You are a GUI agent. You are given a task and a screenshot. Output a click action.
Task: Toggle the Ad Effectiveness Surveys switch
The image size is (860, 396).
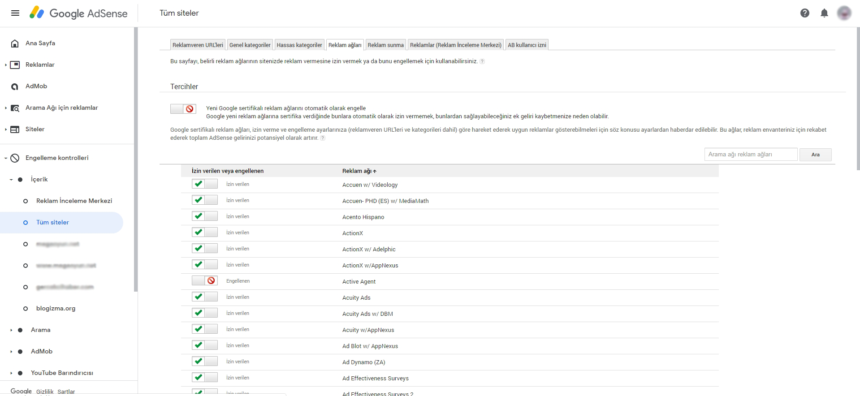(205, 378)
